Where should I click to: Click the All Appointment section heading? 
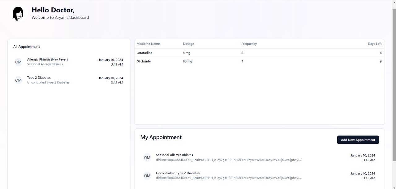[27, 46]
